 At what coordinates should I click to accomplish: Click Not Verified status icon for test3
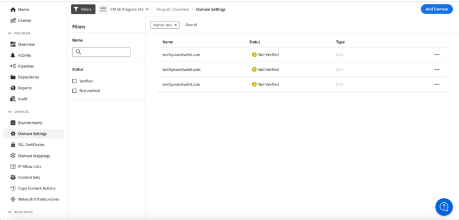(x=254, y=54)
